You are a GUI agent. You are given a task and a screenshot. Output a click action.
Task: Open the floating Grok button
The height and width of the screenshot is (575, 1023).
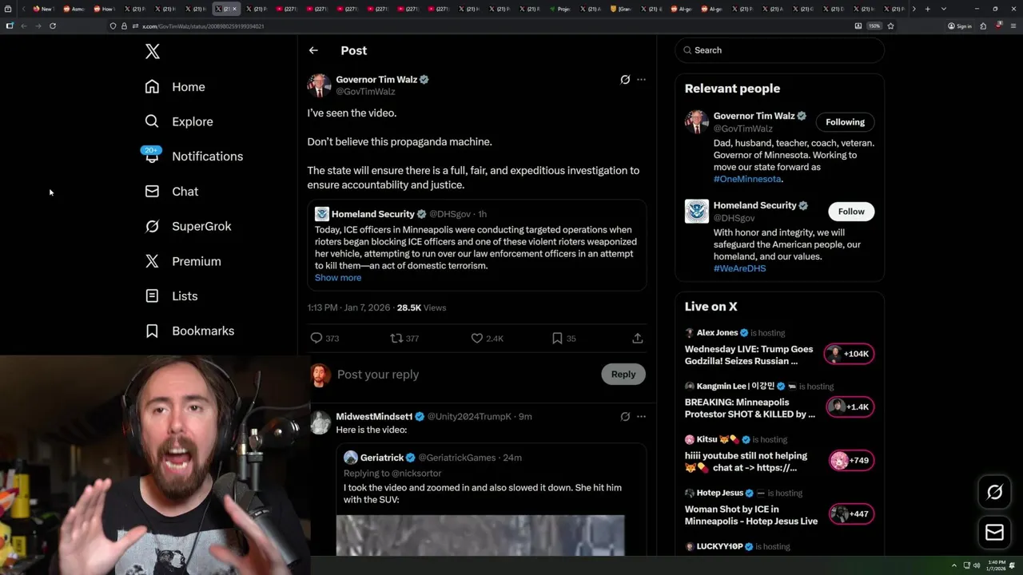(x=994, y=493)
